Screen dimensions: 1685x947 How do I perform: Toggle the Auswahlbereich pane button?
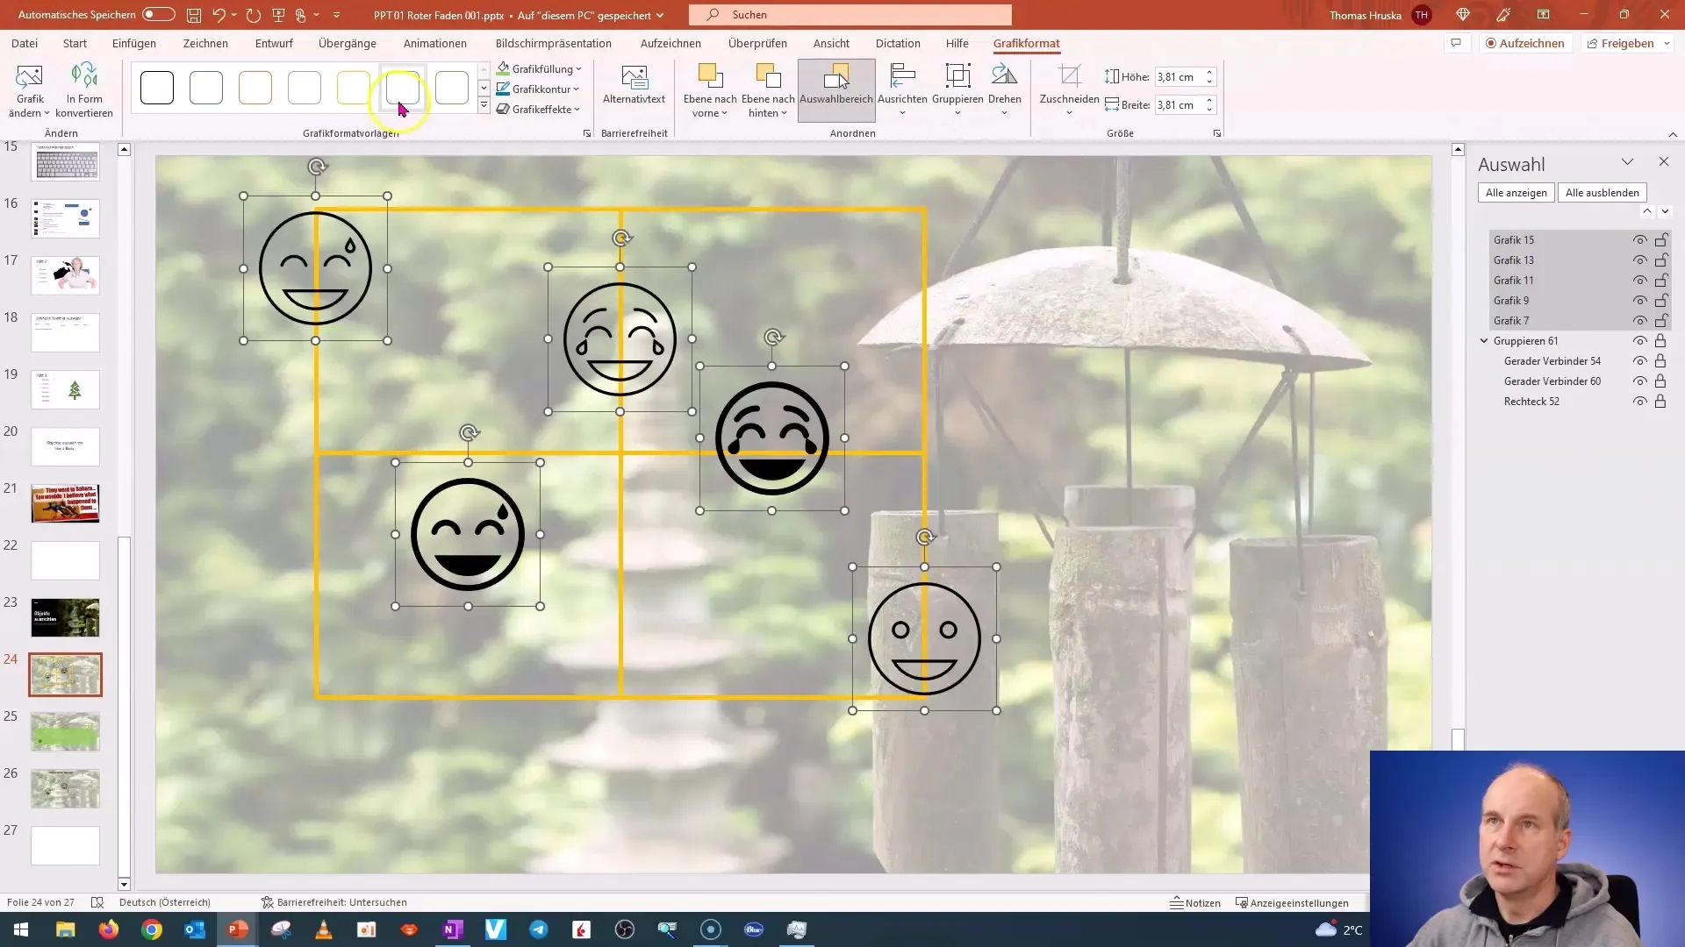(836, 90)
